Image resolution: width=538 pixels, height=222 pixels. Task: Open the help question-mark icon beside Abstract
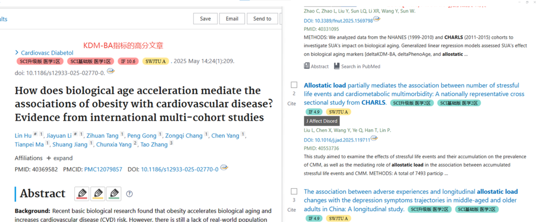pos(130,194)
